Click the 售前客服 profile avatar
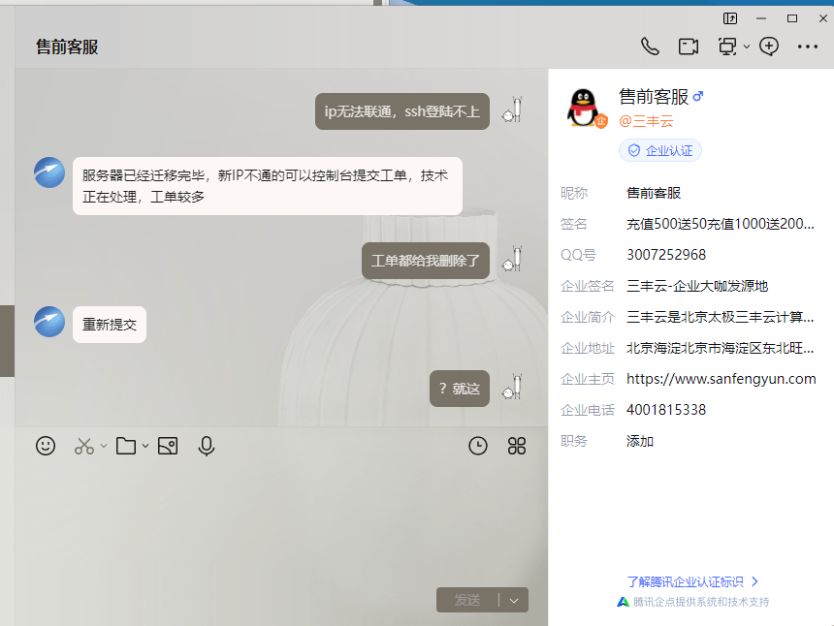The width and height of the screenshot is (834, 626). click(x=582, y=107)
